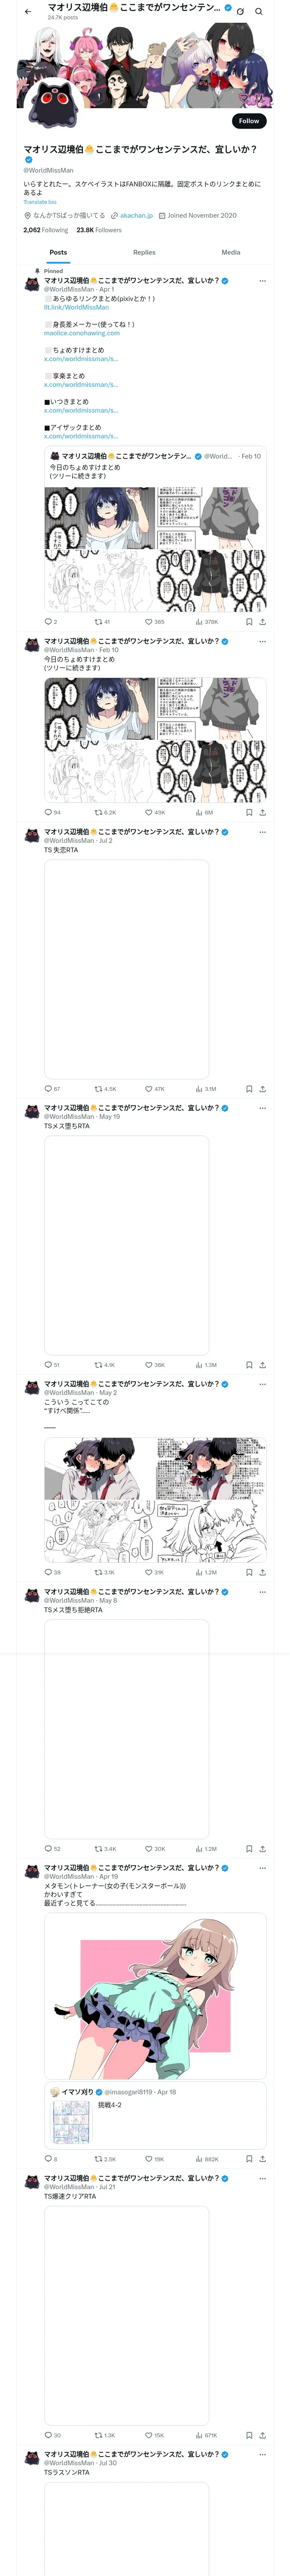This screenshot has height=2576, width=290.
Task: View analytics of the 6M views post
Action: (x=204, y=812)
